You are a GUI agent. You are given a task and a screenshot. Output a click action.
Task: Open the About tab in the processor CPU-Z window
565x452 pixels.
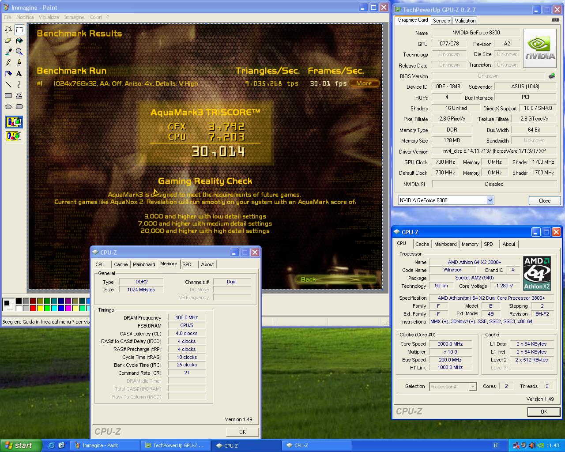[508, 244]
